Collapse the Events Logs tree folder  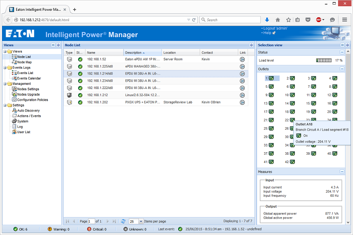coord(5,68)
